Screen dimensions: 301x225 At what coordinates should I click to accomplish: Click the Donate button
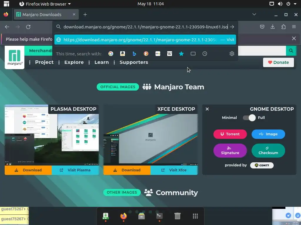pyautogui.click(x=278, y=62)
